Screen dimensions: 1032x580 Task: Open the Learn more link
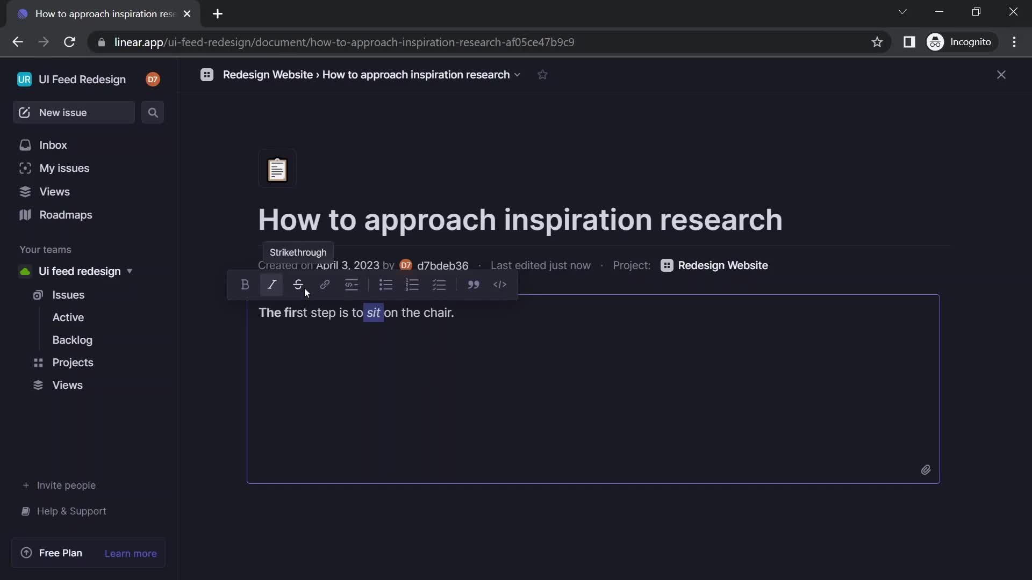tap(131, 554)
